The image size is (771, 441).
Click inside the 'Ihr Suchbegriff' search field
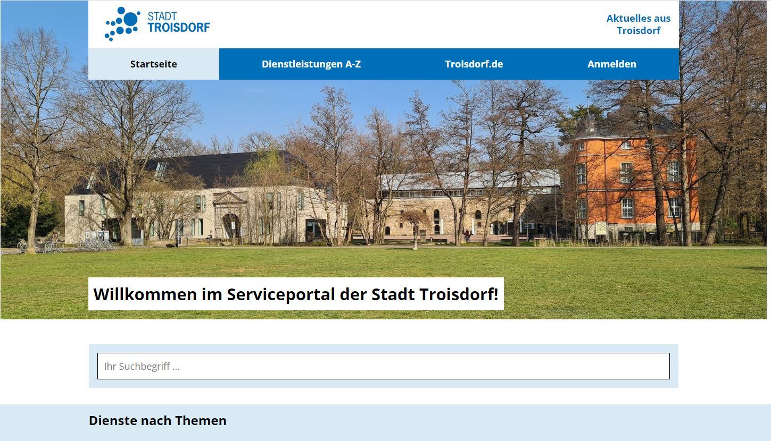[383, 366]
